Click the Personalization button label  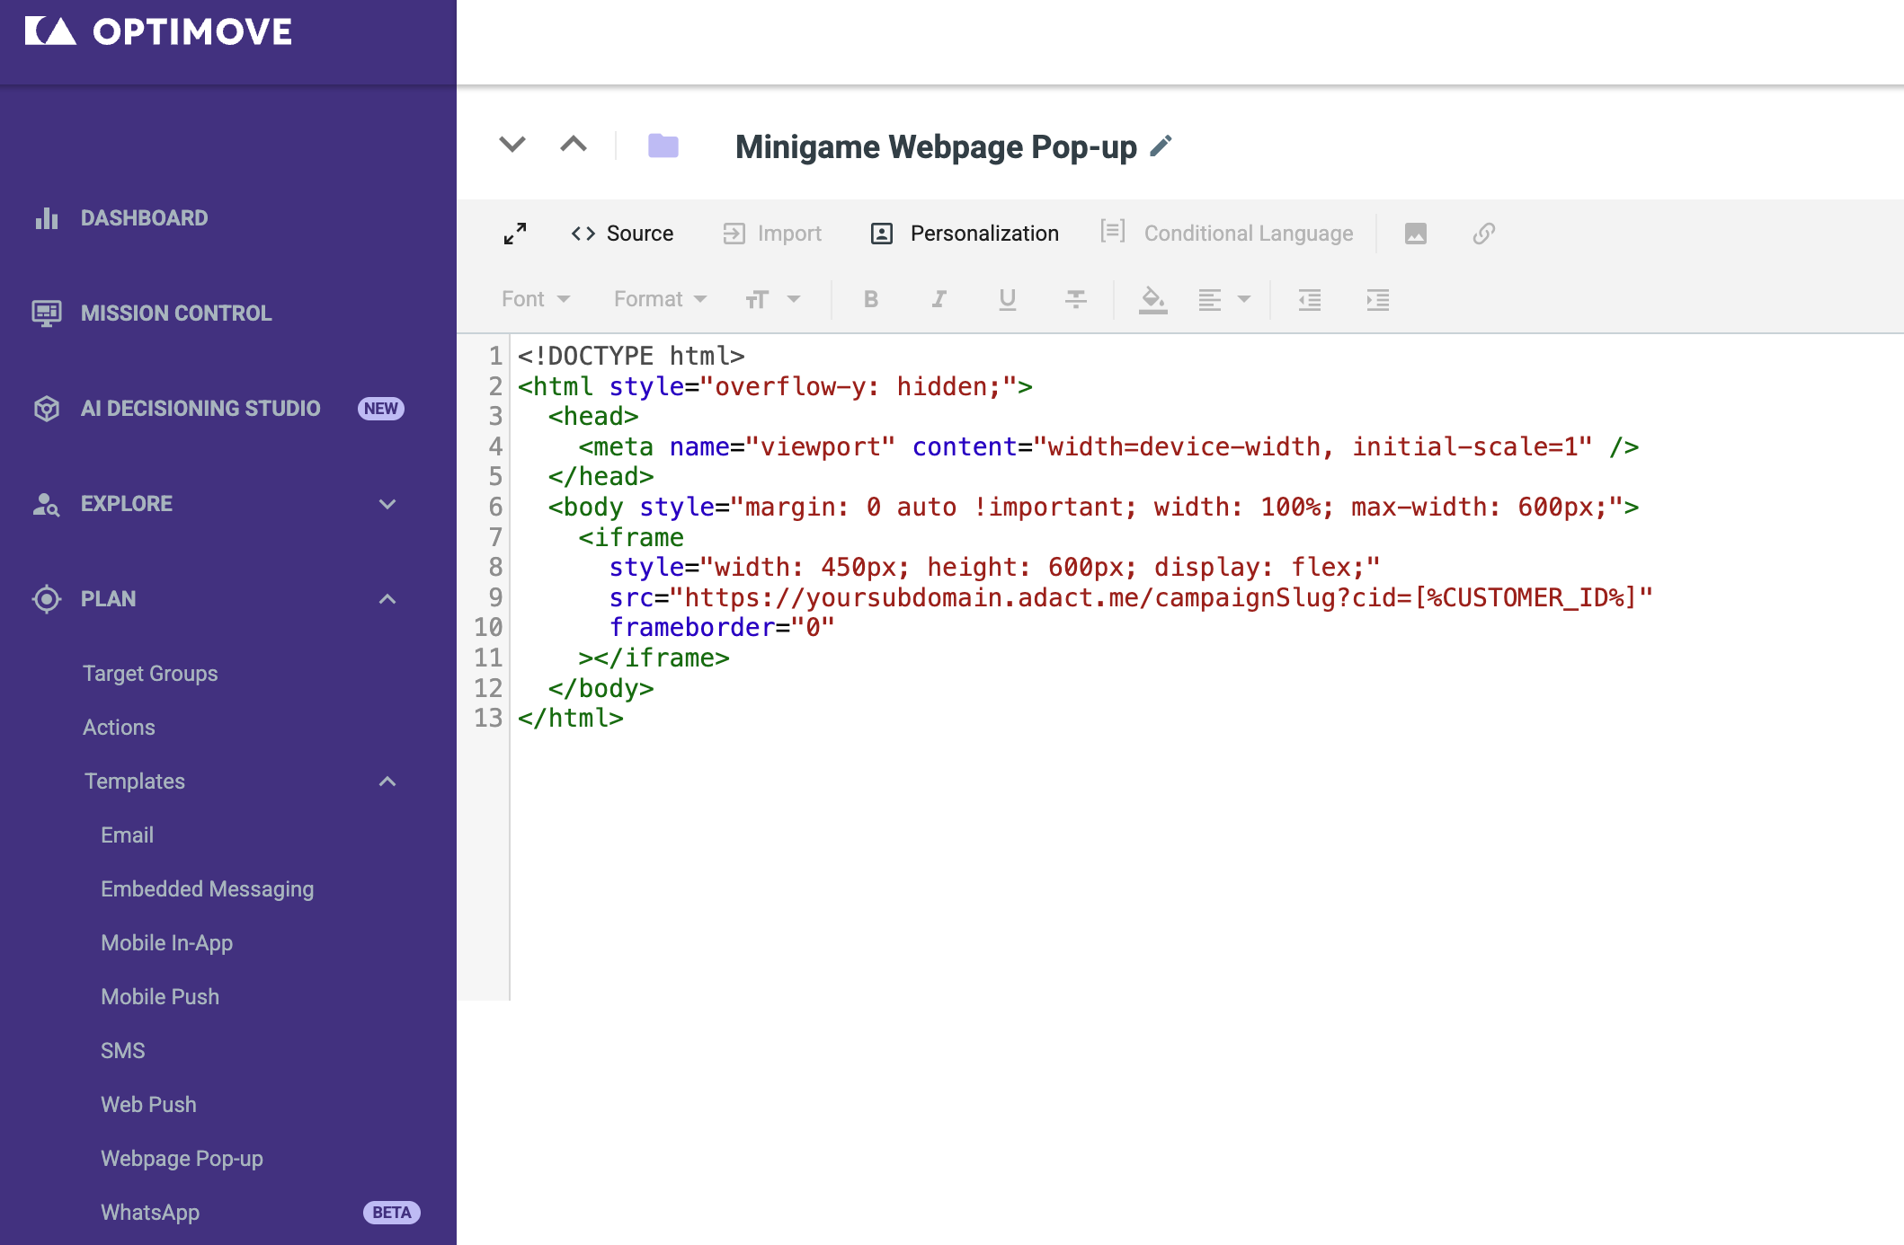click(984, 234)
